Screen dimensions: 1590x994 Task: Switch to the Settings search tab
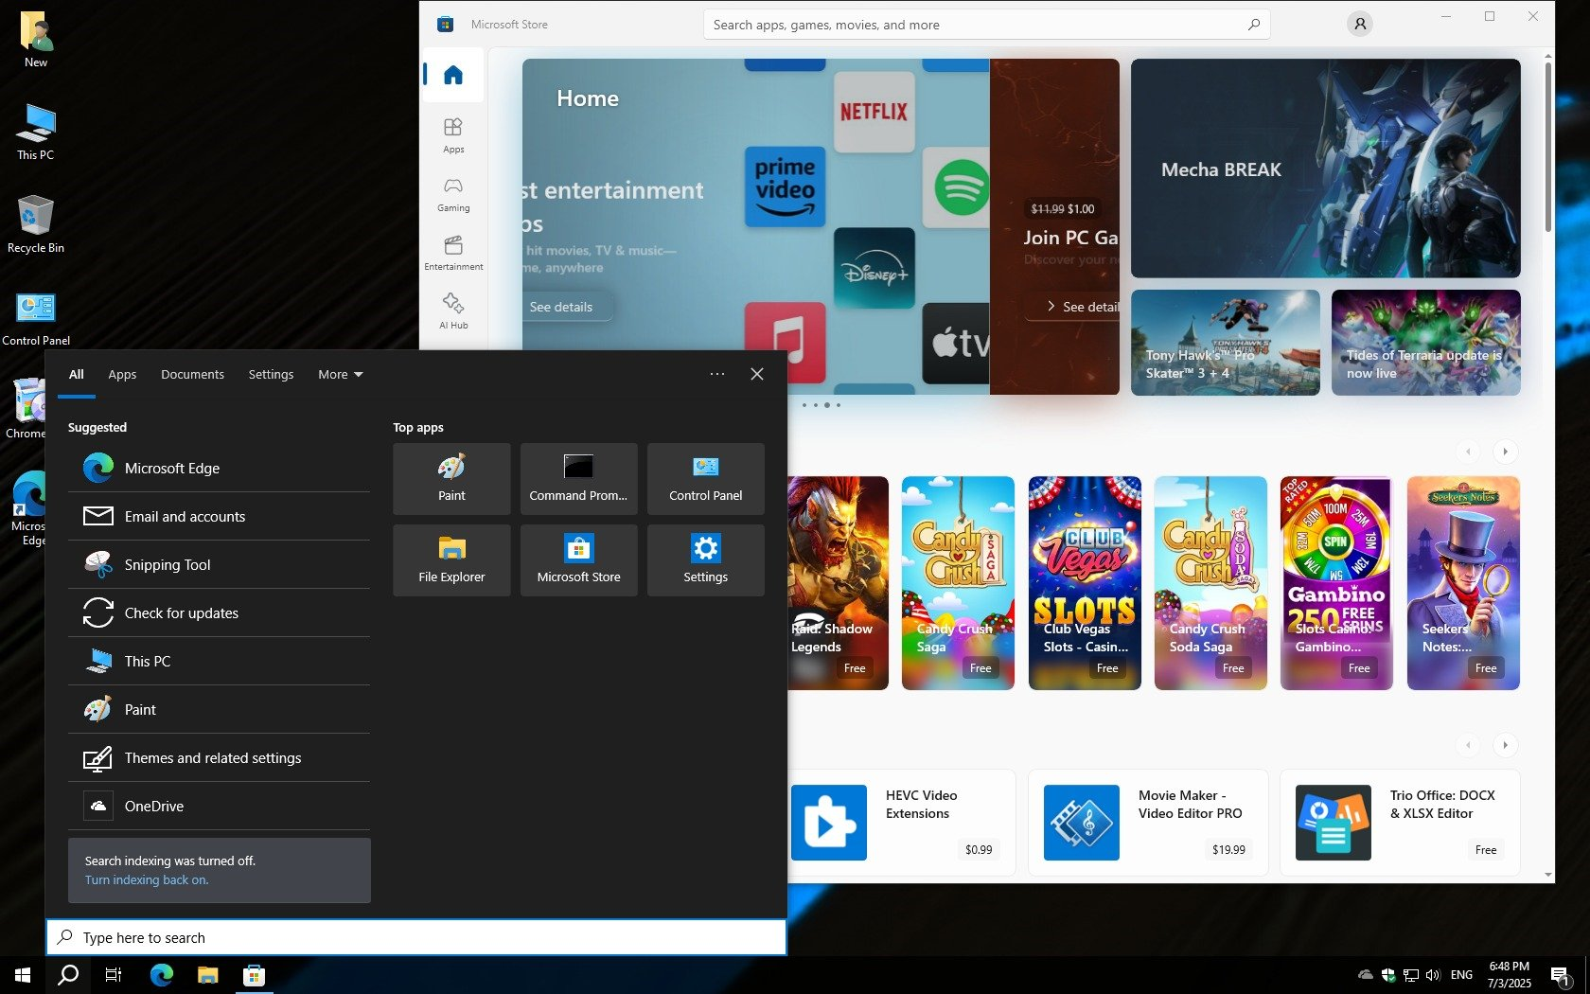pos(271,375)
